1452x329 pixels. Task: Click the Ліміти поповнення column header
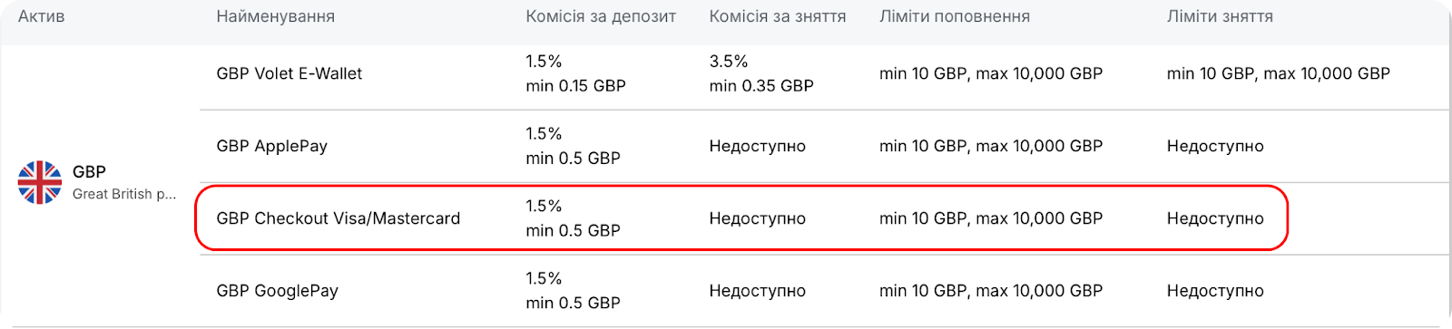tap(954, 16)
